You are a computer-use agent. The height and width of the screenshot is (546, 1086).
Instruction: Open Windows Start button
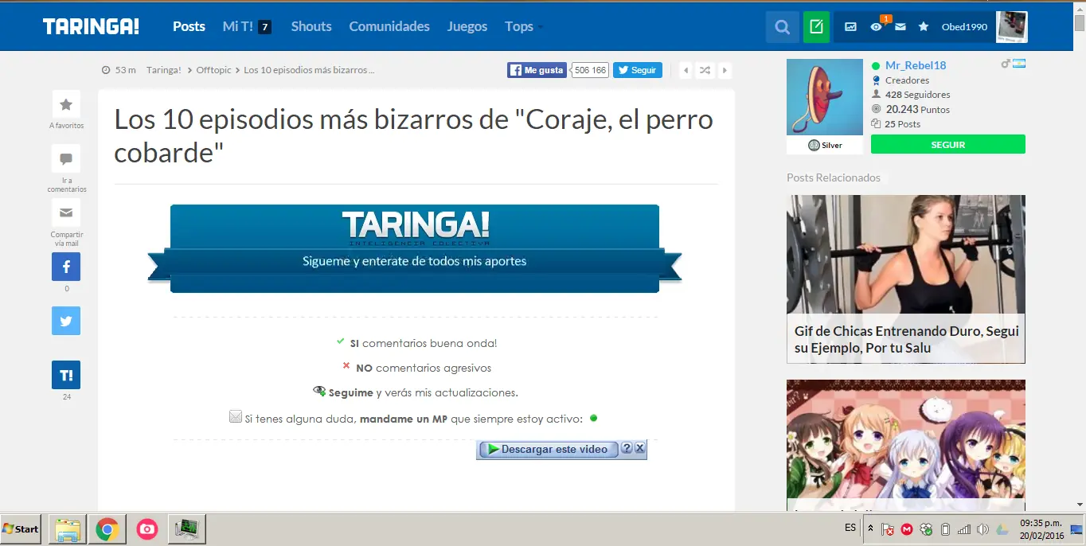coord(21,528)
